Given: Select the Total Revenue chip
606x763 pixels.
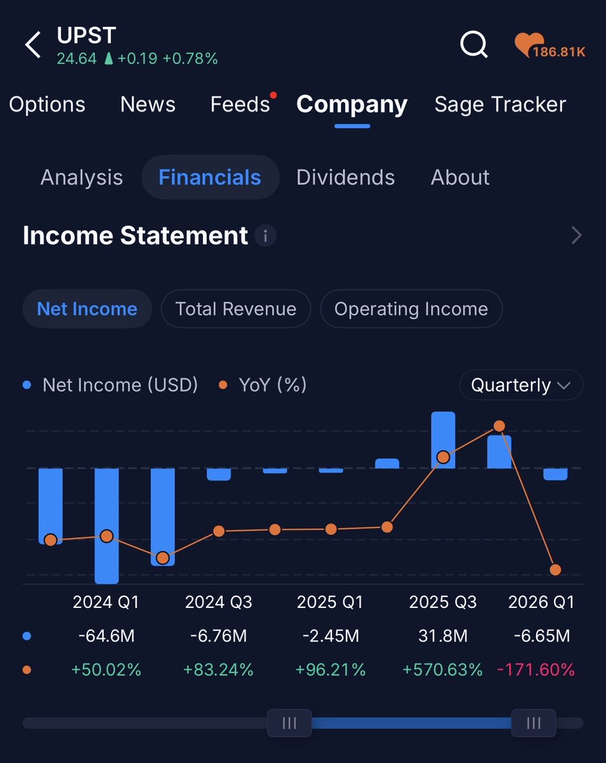Looking at the screenshot, I should click(235, 309).
